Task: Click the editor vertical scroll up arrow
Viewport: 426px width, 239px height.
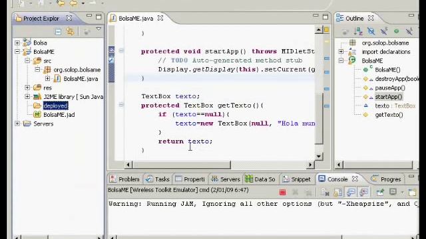Action: [x=319, y=29]
